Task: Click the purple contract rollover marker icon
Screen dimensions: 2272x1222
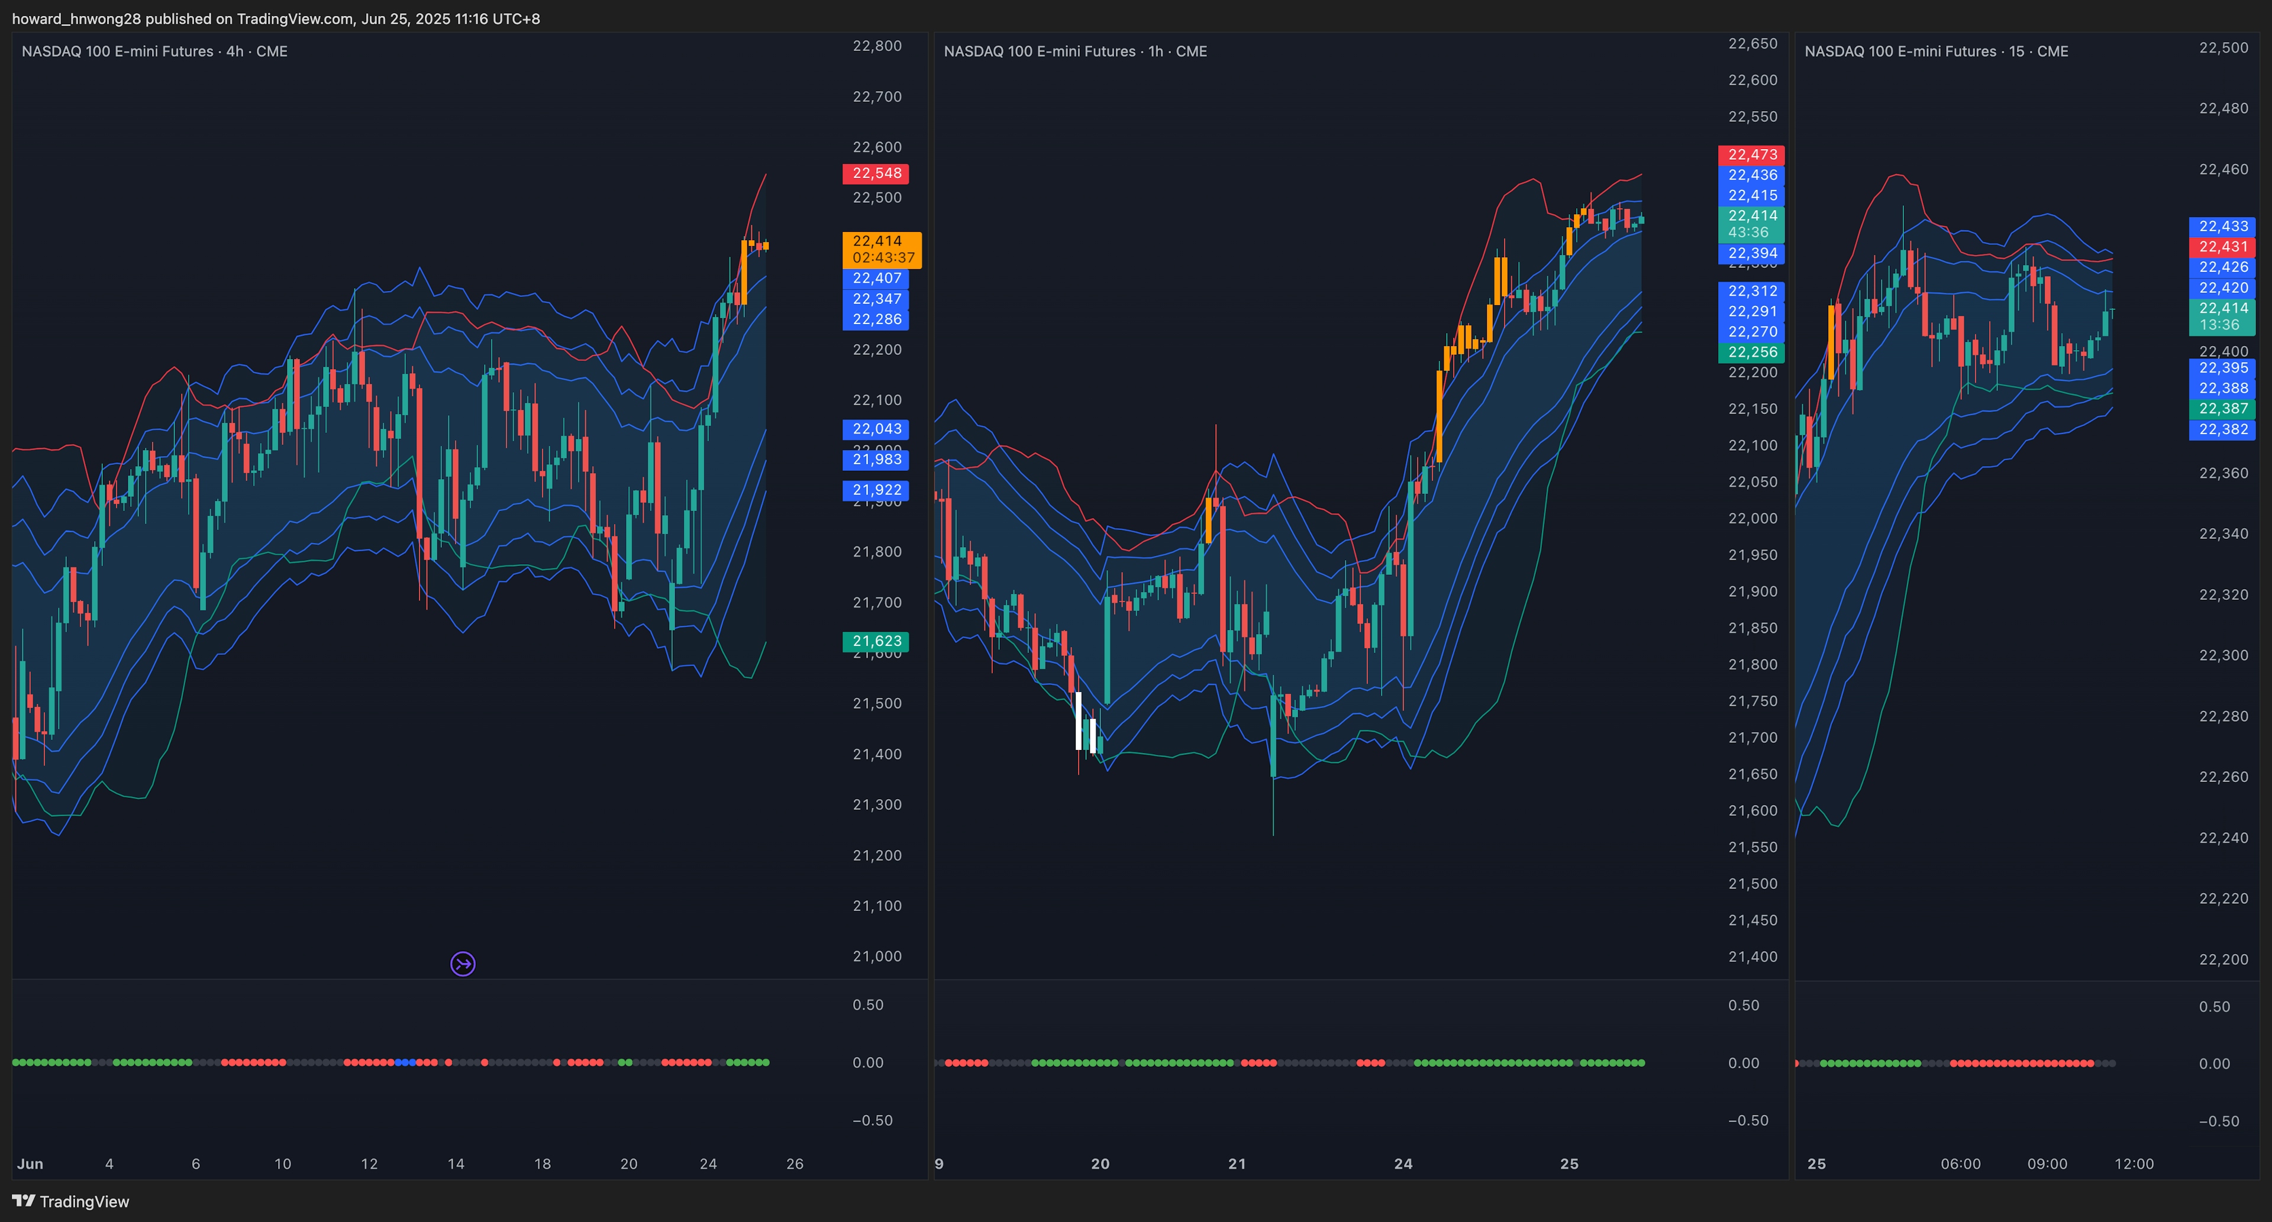Action: (463, 964)
